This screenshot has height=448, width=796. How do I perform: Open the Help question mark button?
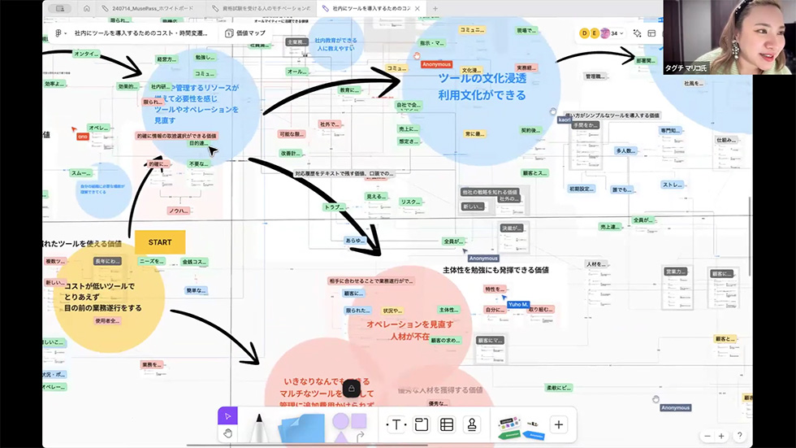(x=740, y=435)
